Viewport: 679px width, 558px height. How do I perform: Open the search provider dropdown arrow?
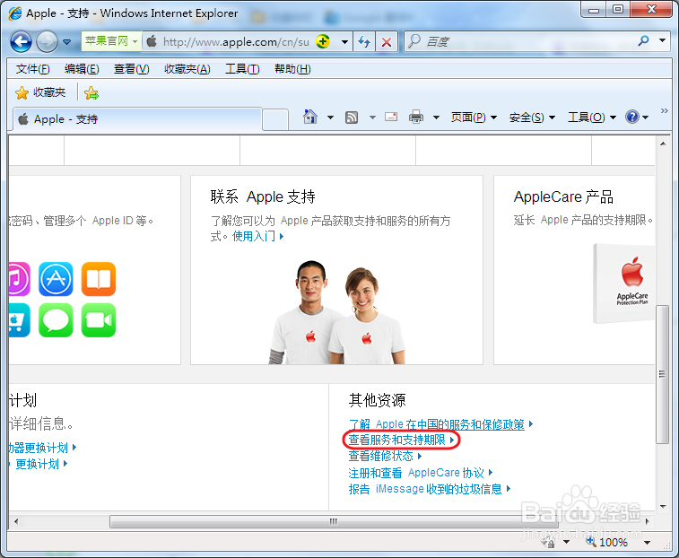(x=662, y=40)
